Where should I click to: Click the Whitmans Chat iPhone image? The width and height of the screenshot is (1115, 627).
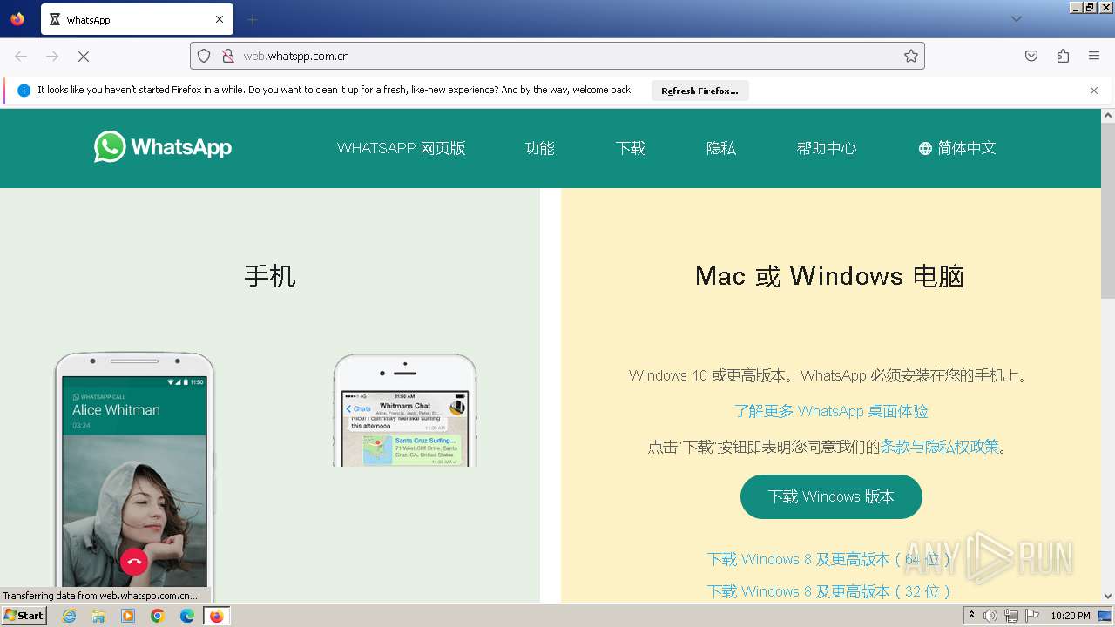[x=405, y=409]
